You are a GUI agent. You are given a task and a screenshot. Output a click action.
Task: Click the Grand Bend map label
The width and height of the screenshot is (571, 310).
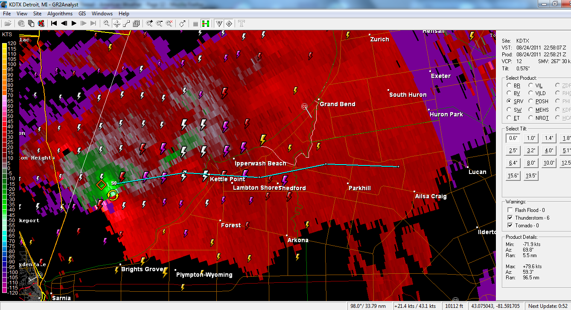click(x=337, y=104)
